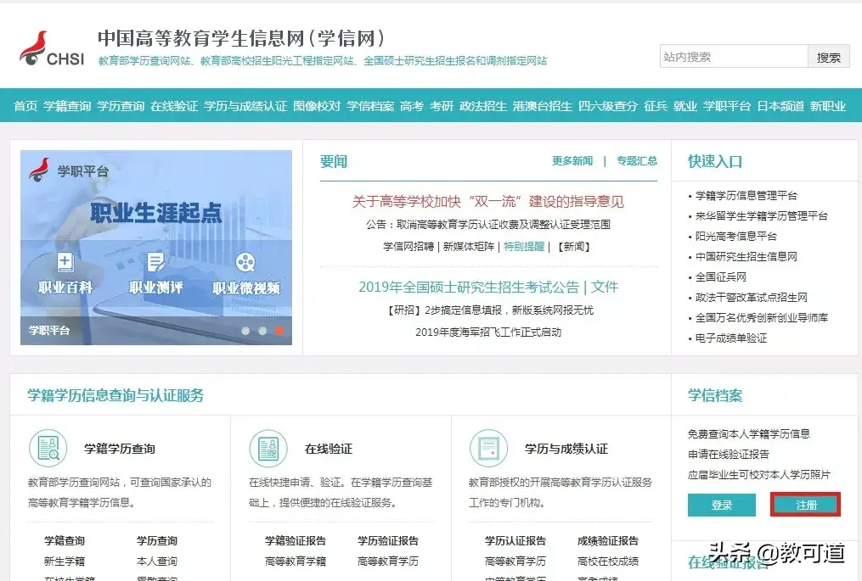Click the CHSI logo at top left
862x581 pixels.
click(x=52, y=49)
